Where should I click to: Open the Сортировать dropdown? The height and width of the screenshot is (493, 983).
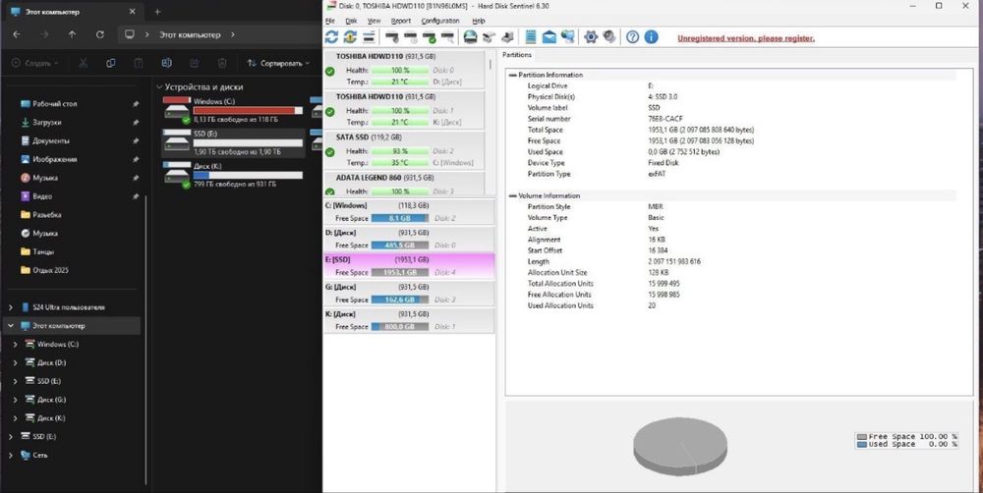278,63
